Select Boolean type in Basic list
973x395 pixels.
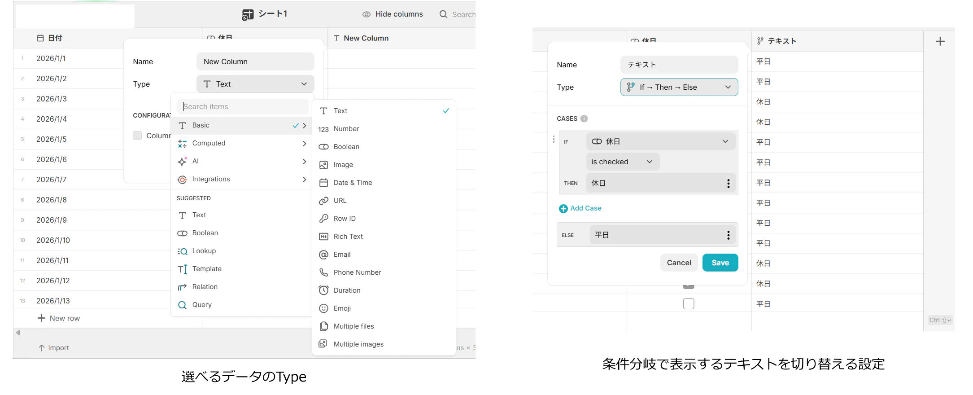pyautogui.click(x=384, y=147)
